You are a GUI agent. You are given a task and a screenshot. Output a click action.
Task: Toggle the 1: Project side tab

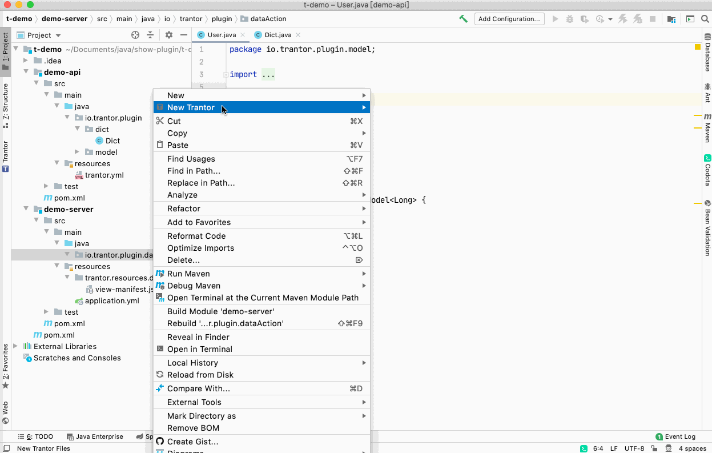click(x=5, y=51)
